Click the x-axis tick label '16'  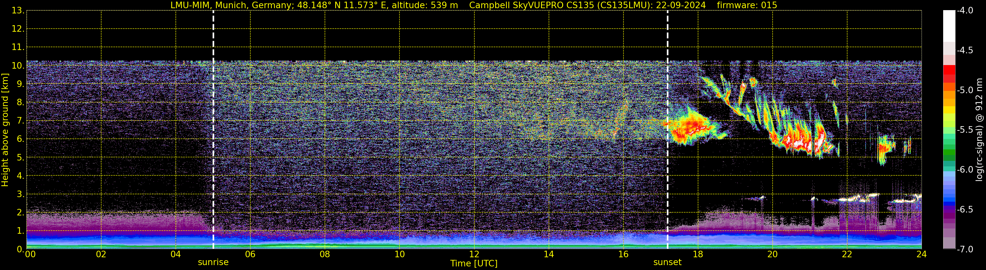624,254
